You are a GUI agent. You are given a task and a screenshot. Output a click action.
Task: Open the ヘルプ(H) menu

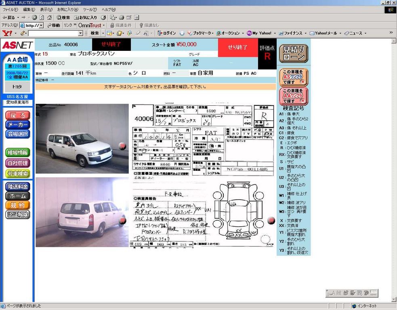109,10
